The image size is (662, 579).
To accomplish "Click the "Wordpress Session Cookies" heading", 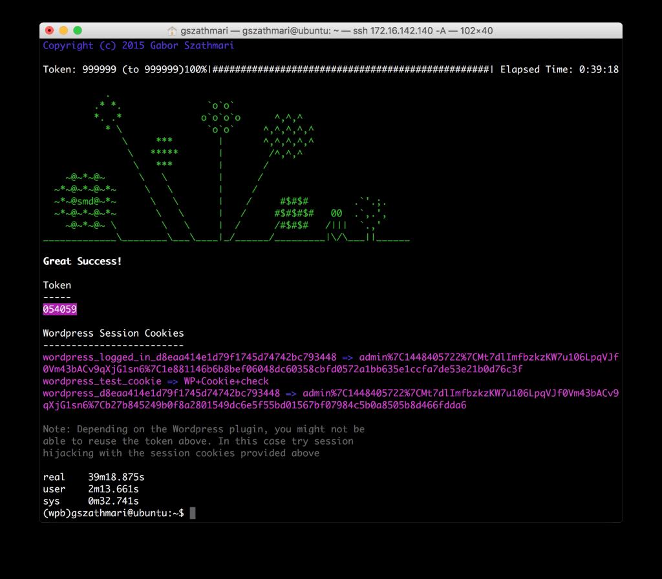I will click(x=113, y=333).
